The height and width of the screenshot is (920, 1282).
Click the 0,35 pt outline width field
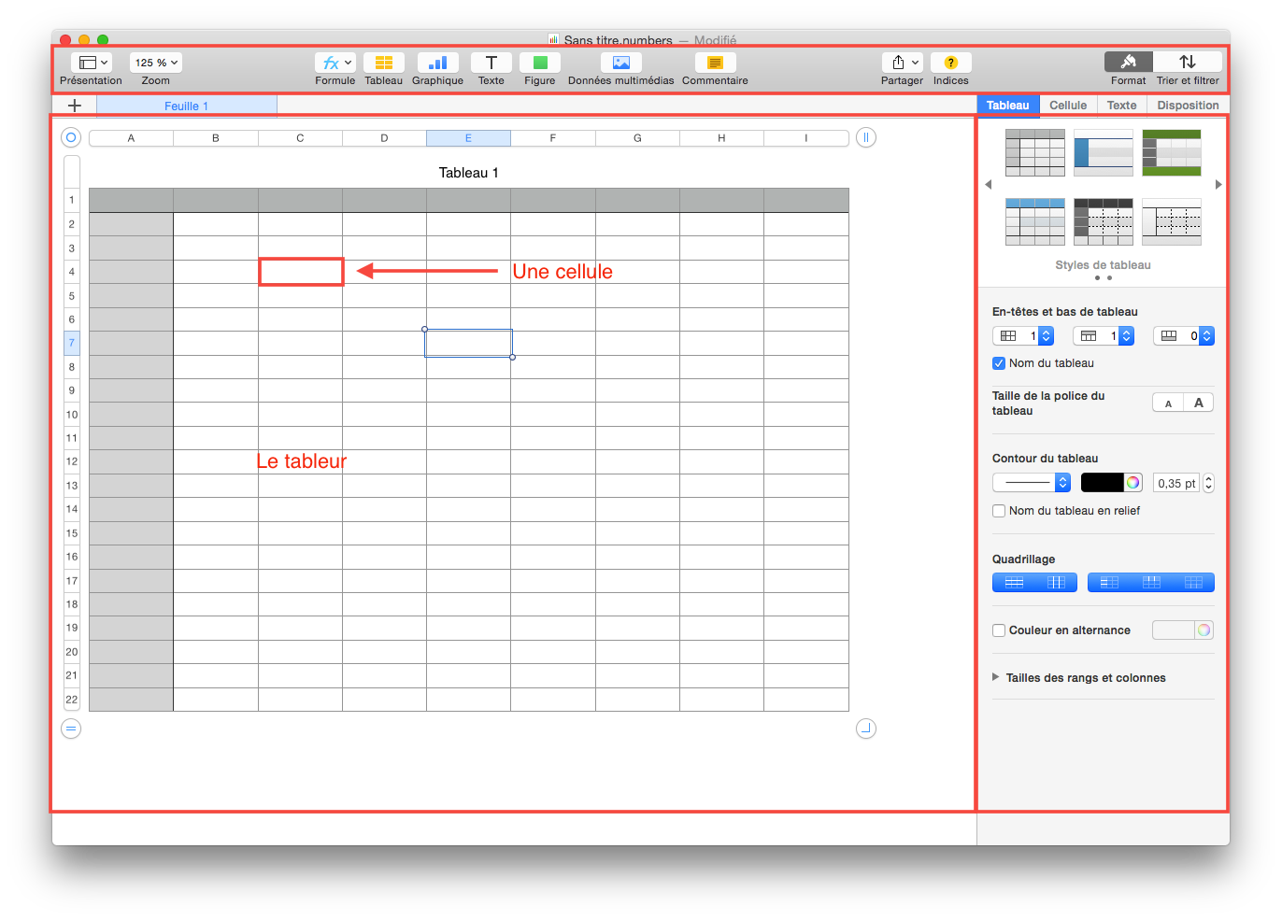coord(1176,483)
